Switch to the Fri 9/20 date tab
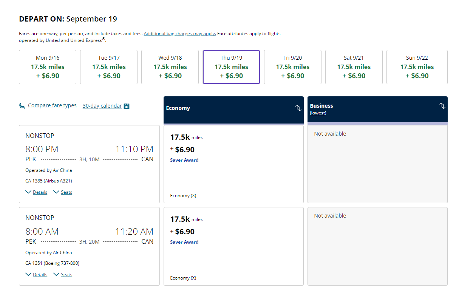Image resolution: width=459 pixels, height=289 pixels. [293, 67]
